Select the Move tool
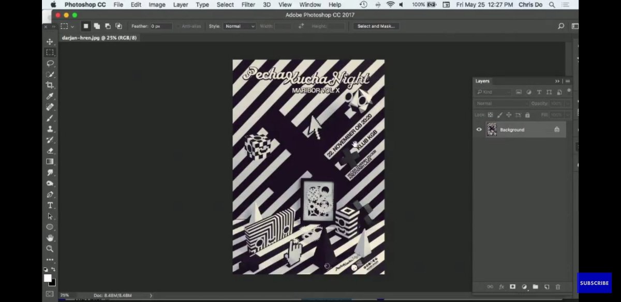621x302 pixels. tap(50, 41)
